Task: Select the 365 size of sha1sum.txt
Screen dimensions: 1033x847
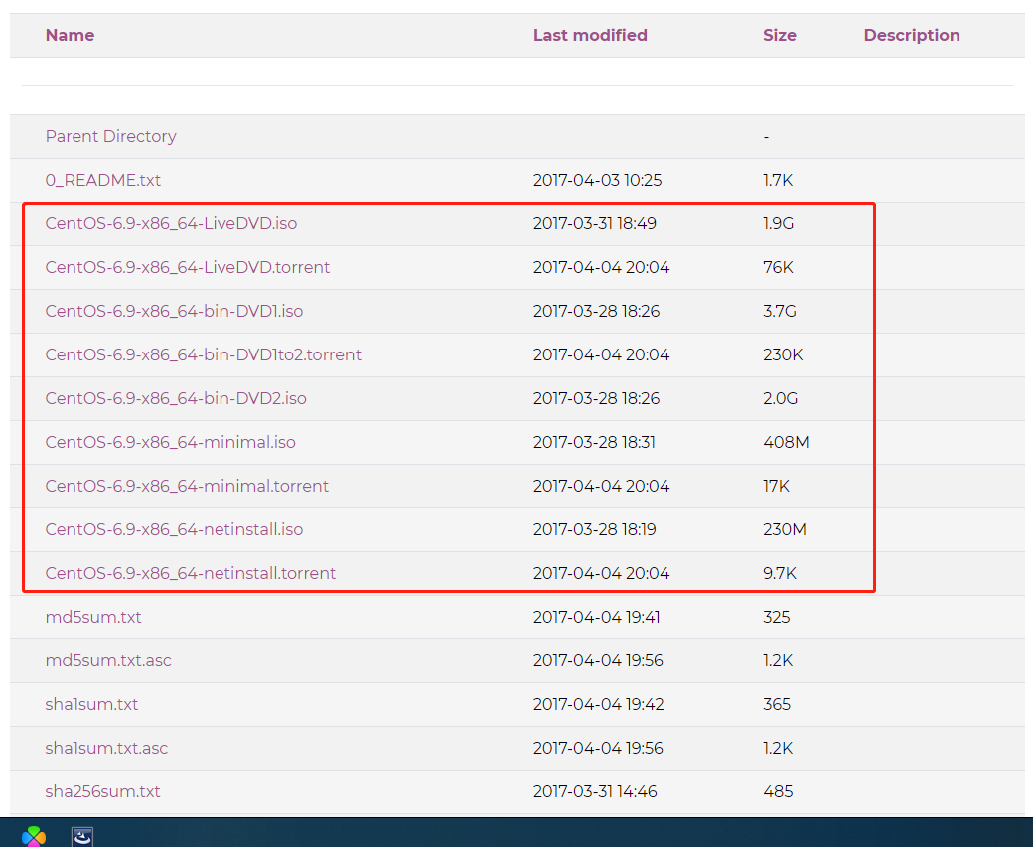Action: pos(776,704)
